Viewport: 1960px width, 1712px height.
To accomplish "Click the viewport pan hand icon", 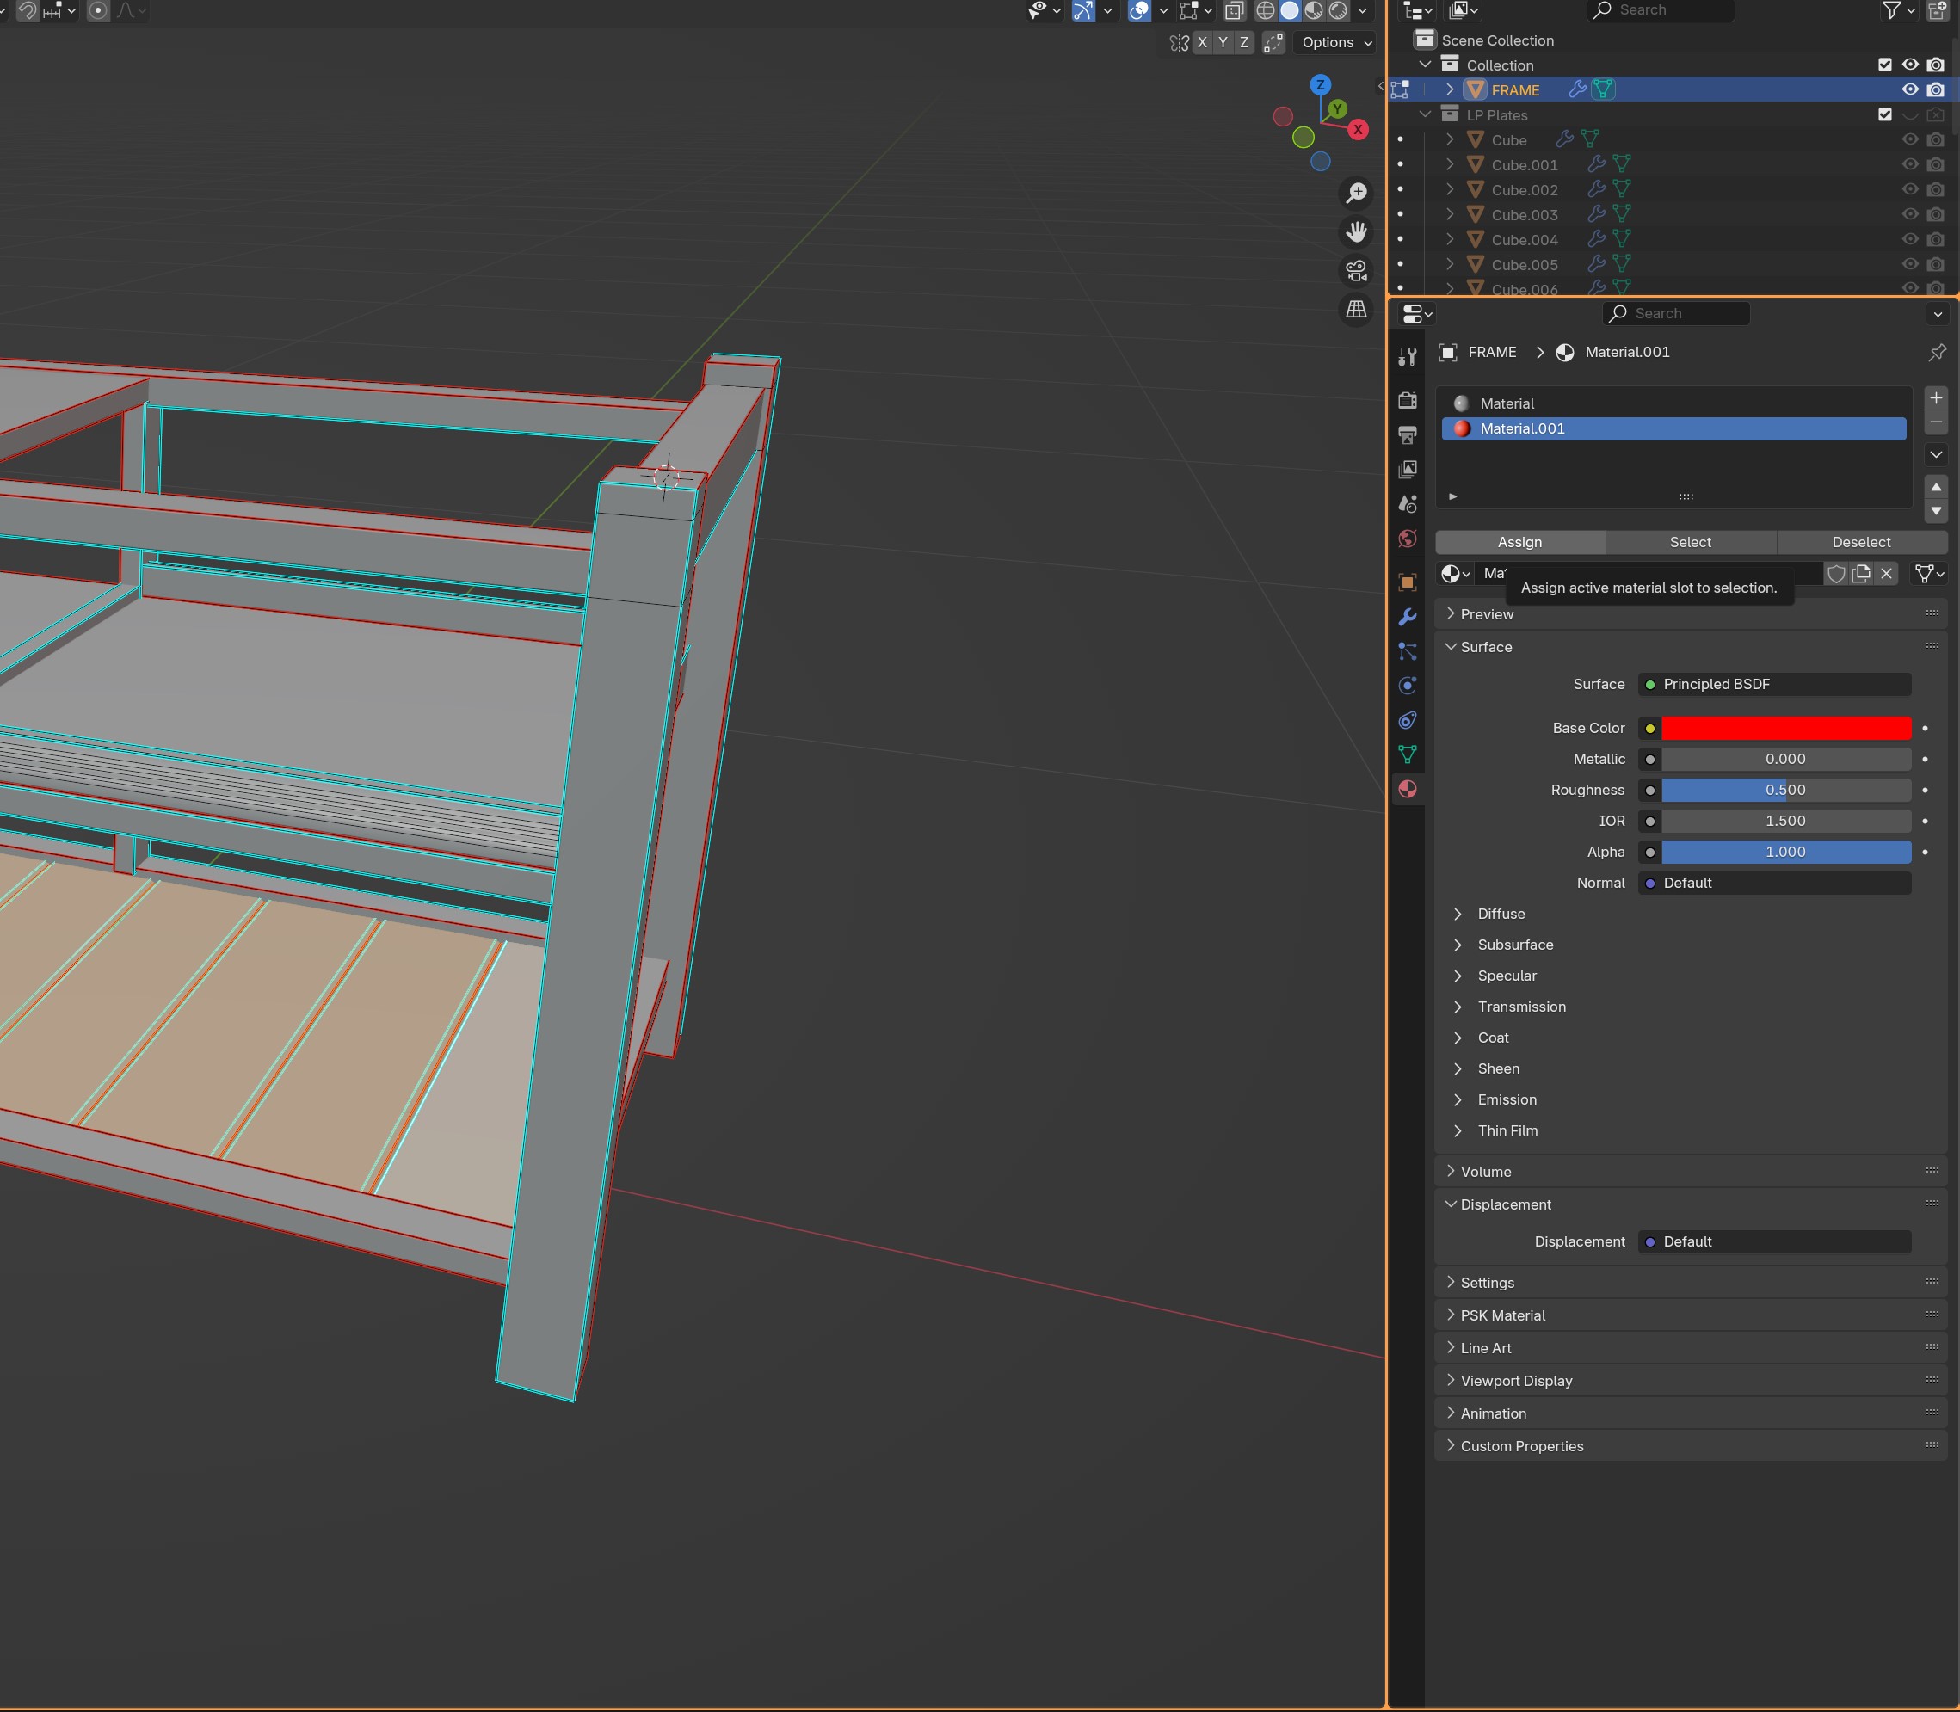I will pyautogui.click(x=1356, y=232).
